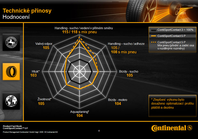This screenshot has height=139, width=198.
Task: Click the Continental brand logo at bottom right
Action: 172,128
